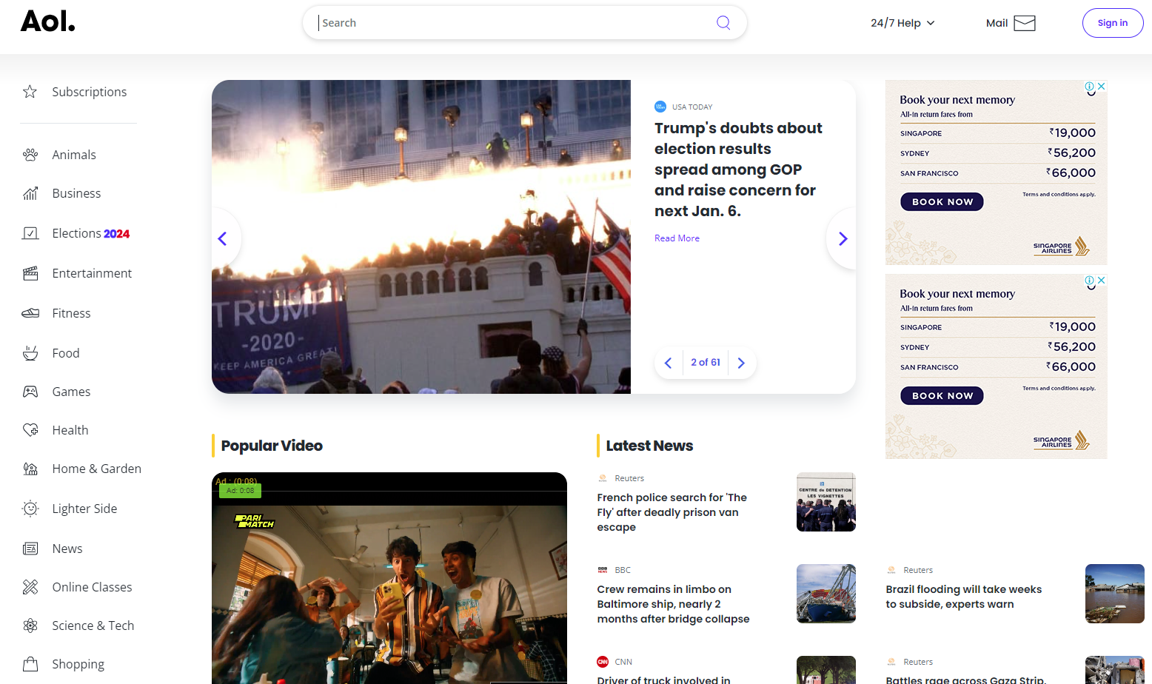Click the Home & Garden icon
The width and height of the screenshot is (1152, 684).
(x=30, y=469)
